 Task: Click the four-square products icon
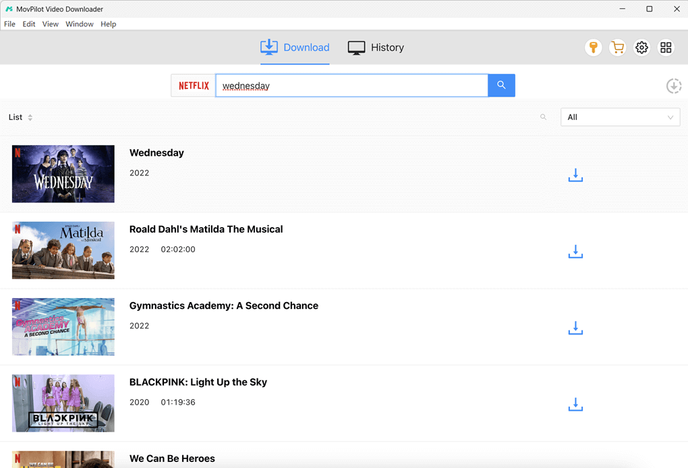pos(666,47)
